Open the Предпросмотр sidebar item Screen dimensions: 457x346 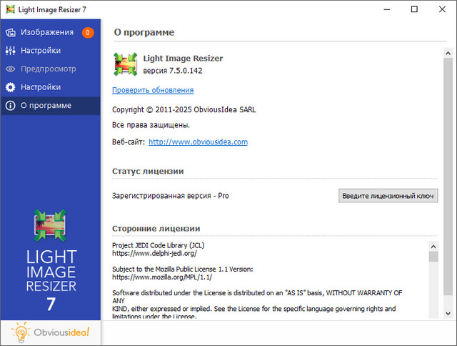(51, 69)
